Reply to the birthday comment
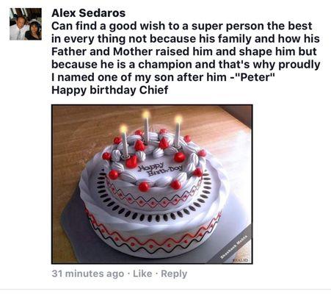 click(x=174, y=273)
